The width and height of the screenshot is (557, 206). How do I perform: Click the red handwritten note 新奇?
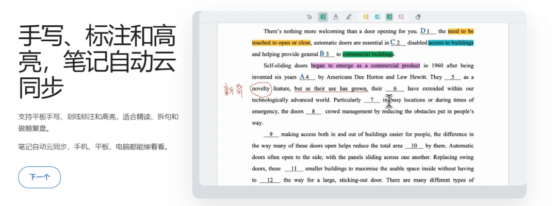click(x=233, y=91)
